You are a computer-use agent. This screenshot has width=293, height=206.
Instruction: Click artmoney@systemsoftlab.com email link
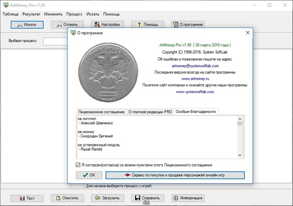point(195,66)
